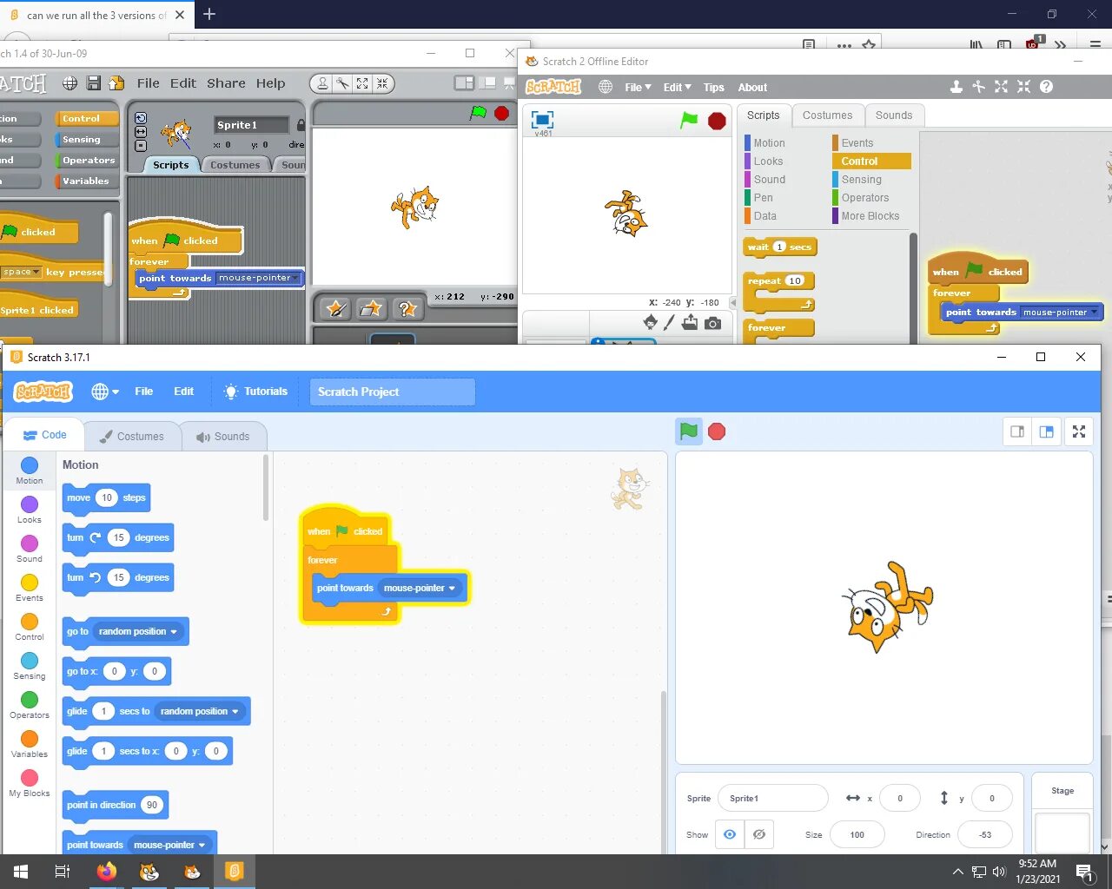Open About in Scratch 2
The width and height of the screenshot is (1112, 889).
[x=752, y=88]
